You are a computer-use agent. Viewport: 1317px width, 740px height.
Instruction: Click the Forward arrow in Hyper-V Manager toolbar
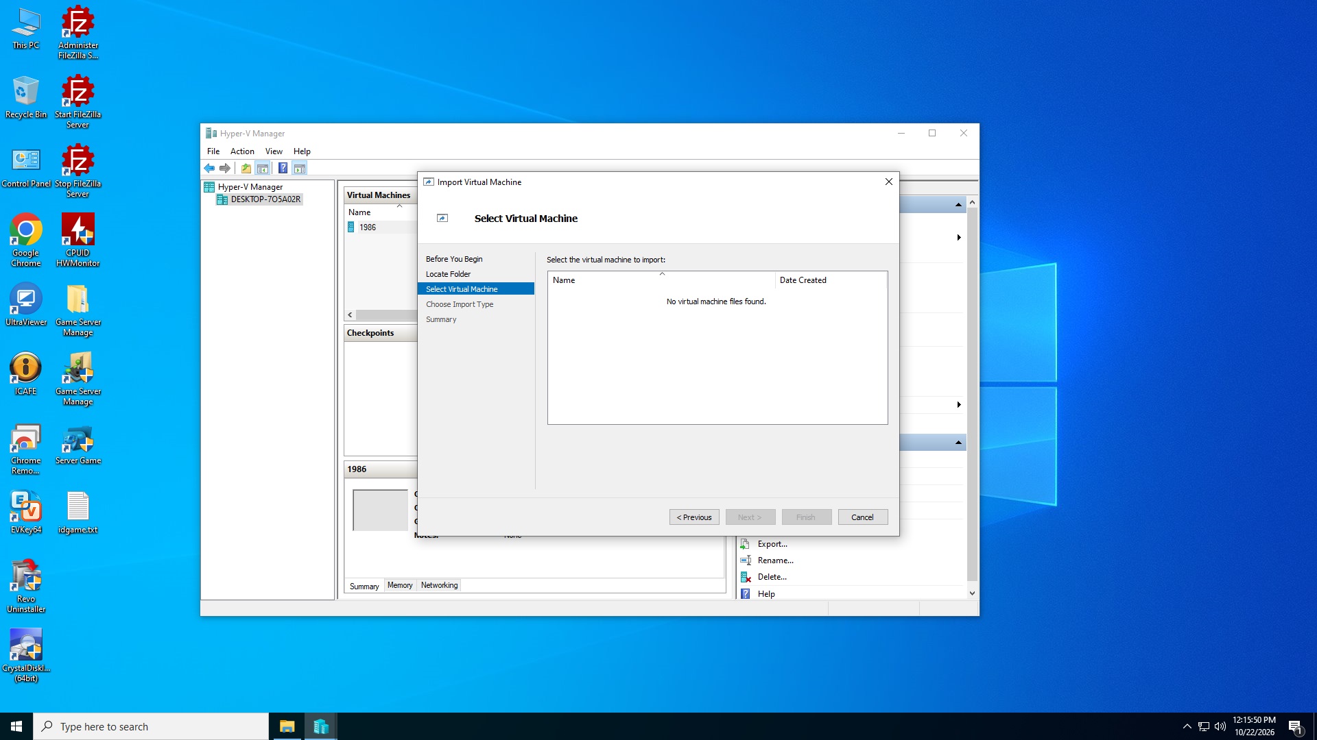click(225, 169)
